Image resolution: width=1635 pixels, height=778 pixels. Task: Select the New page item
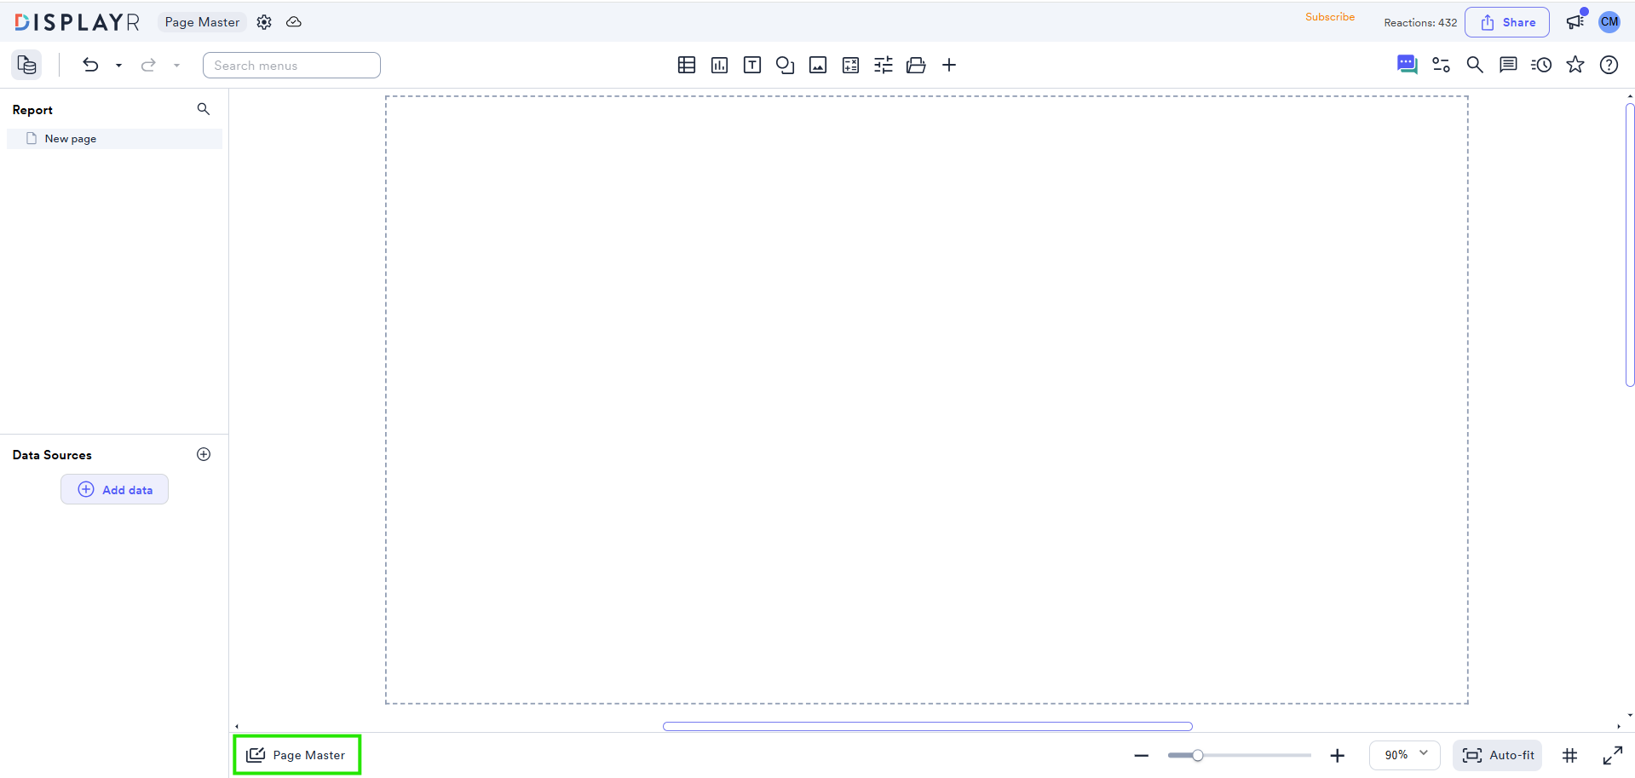114,139
